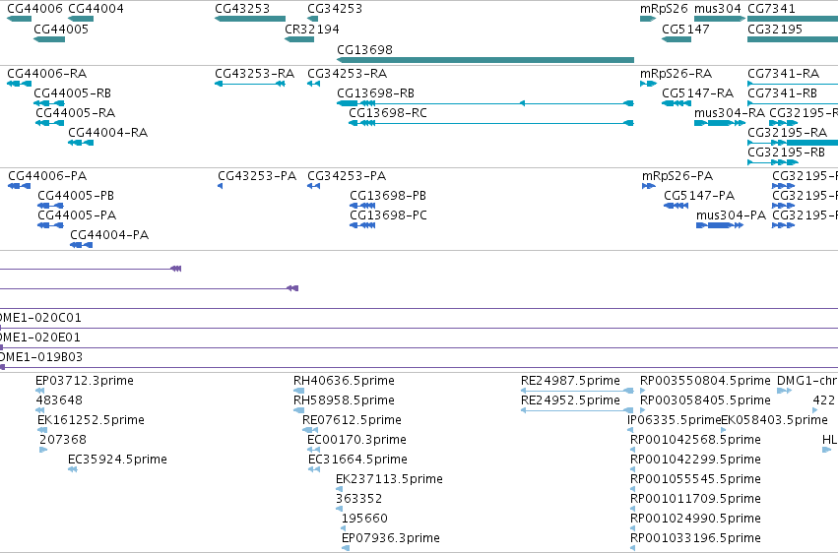
Task: Click transcript label CG7341-RB
Action: pyautogui.click(x=783, y=93)
